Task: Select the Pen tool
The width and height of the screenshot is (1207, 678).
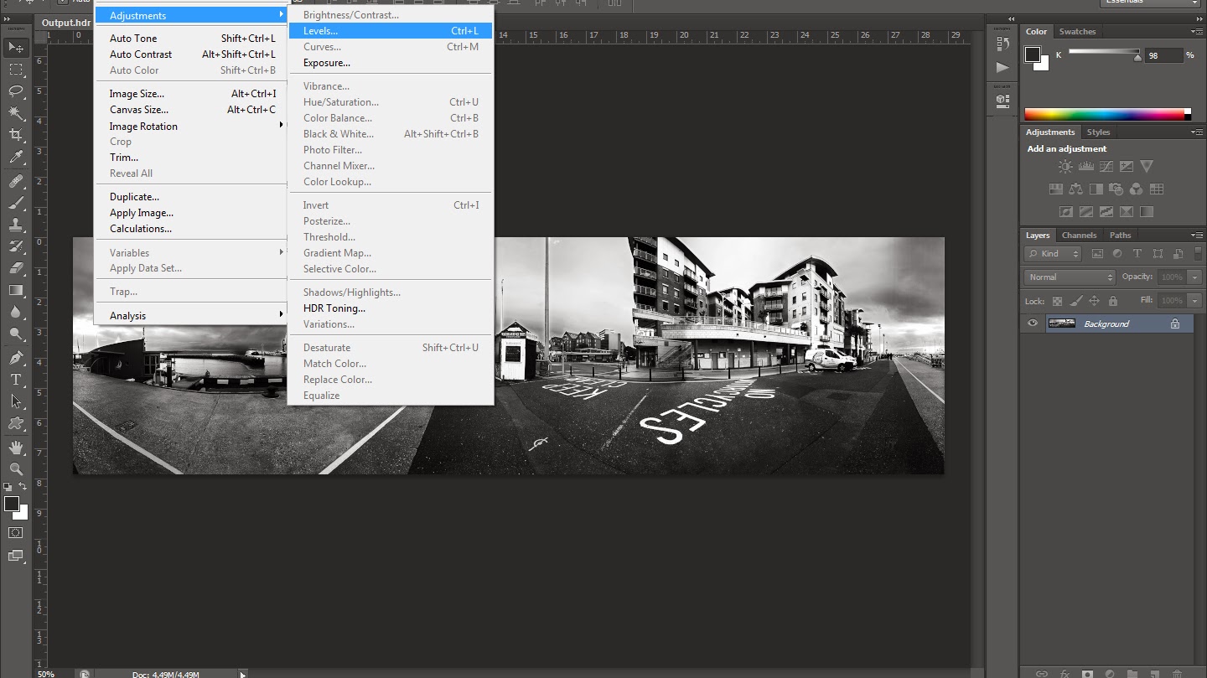Action: (16, 358)
